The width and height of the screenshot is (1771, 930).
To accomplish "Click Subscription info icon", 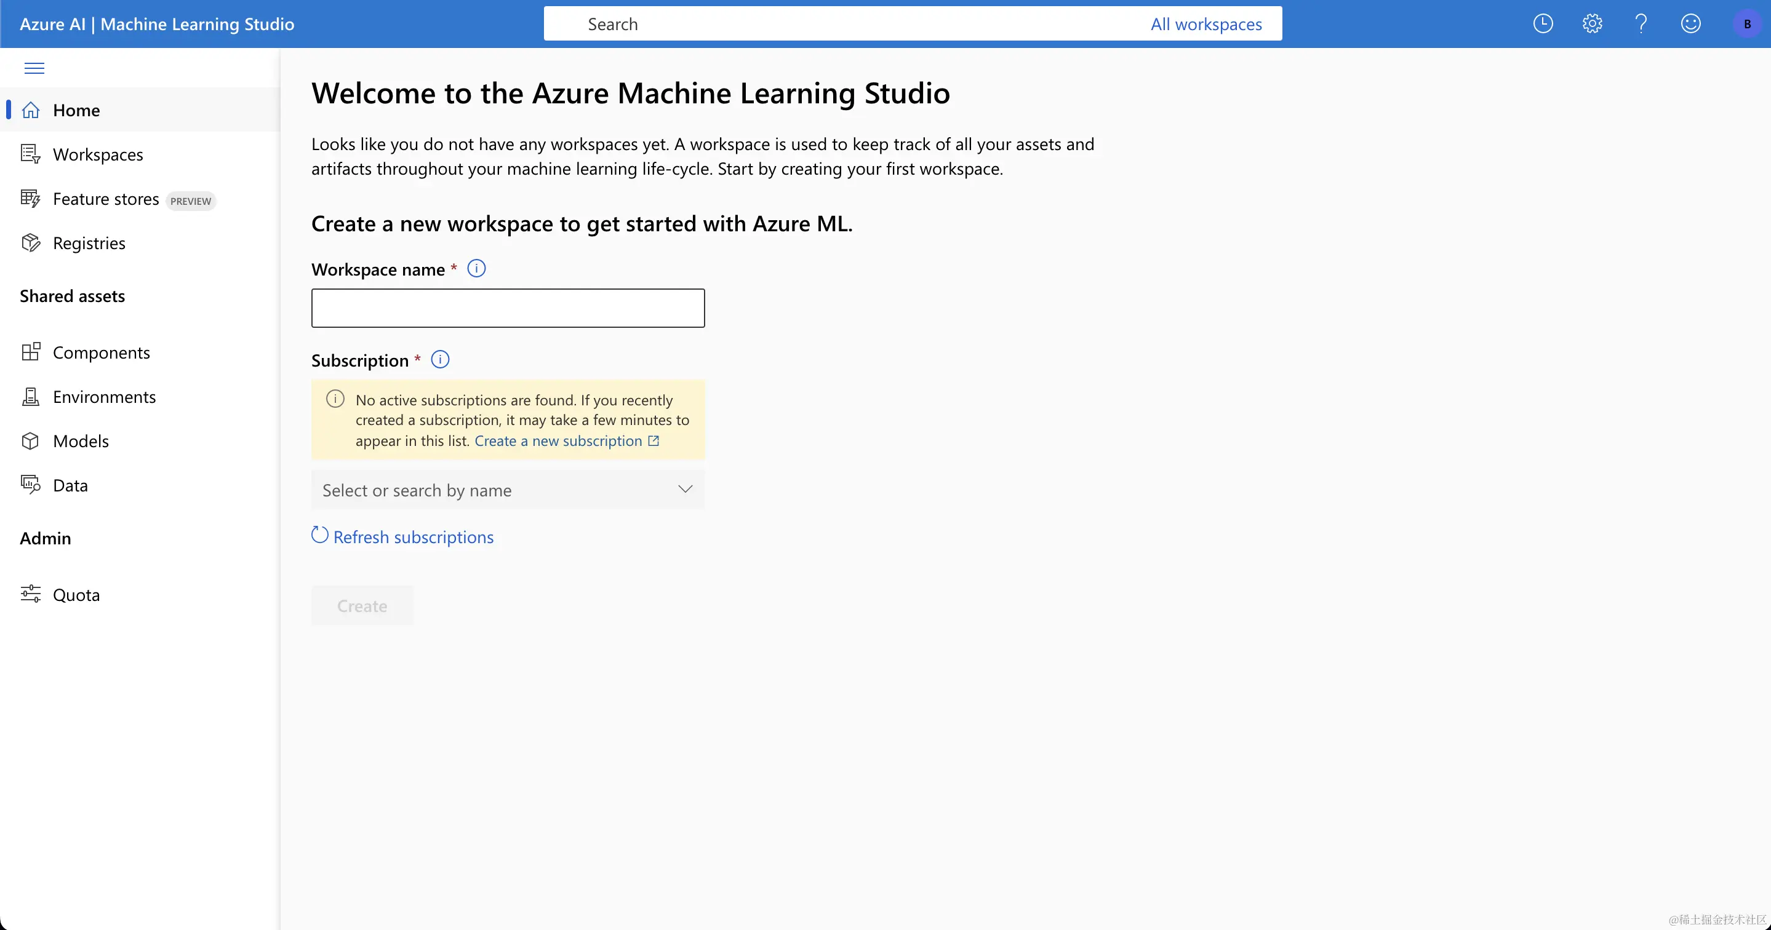I will click(439, 359).
